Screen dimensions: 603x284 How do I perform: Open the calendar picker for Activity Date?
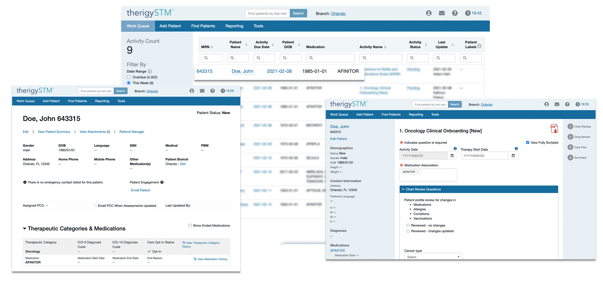(x=452, y=155)
